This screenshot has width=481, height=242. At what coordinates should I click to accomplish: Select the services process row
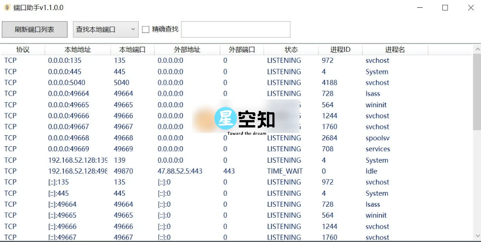[236, 149]
